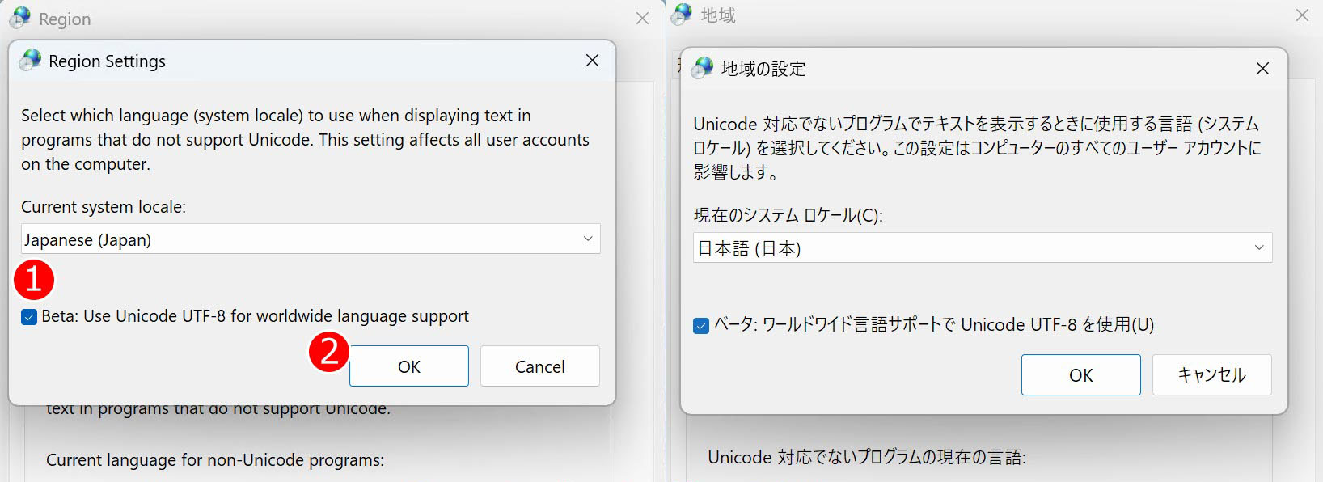Click the red step 2 badge
Viewport: 1323px width, 482px height.
[329, 353]
